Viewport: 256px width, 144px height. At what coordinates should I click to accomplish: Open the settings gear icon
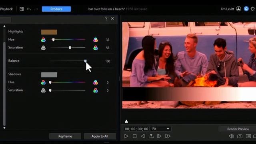tap(253, 9)
